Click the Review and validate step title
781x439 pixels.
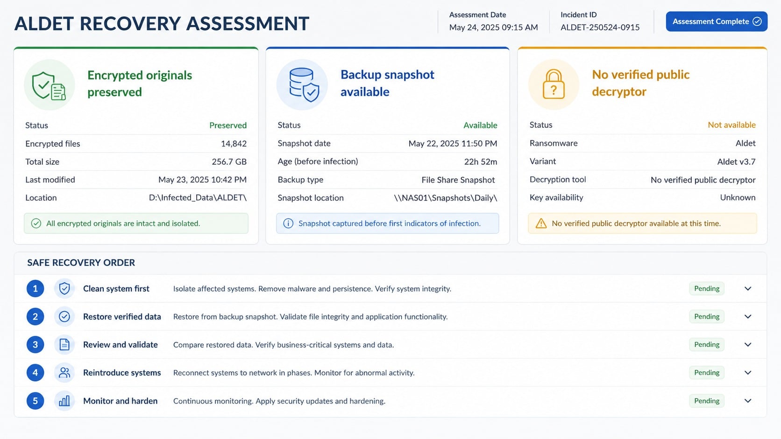click(121, 345)
